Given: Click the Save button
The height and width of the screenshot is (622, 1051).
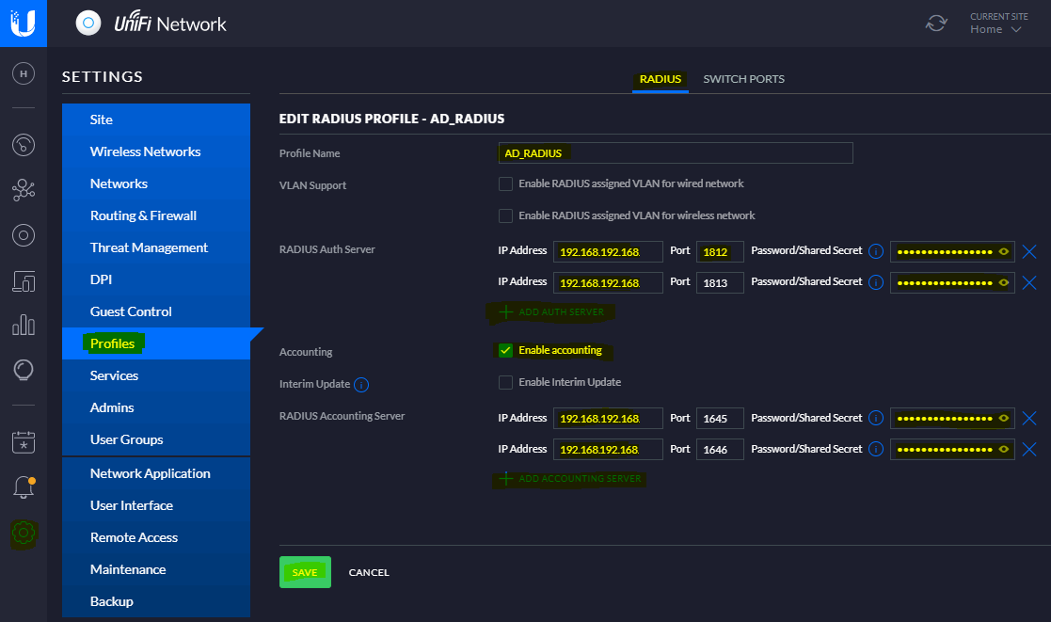Looking at the screenshot, I should coord(305,572).
